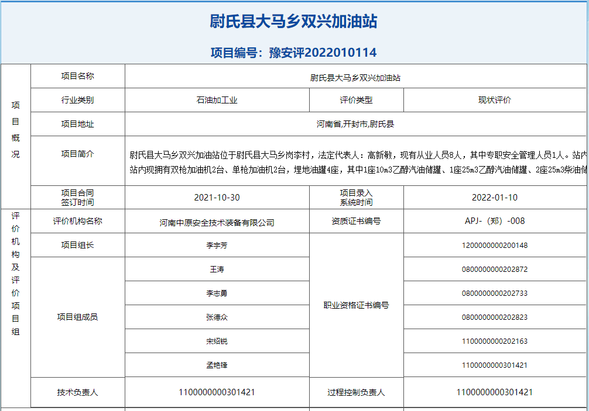This screenshot has height=411, width=589.
Task: Select the value 现状评价
Action: (494, 100)
